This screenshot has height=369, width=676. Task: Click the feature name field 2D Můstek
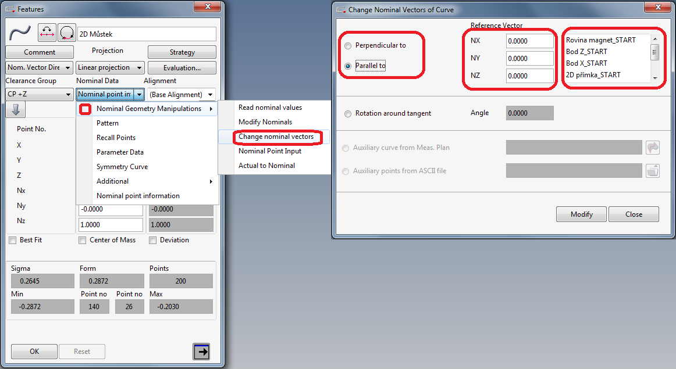tap(147, 34)
